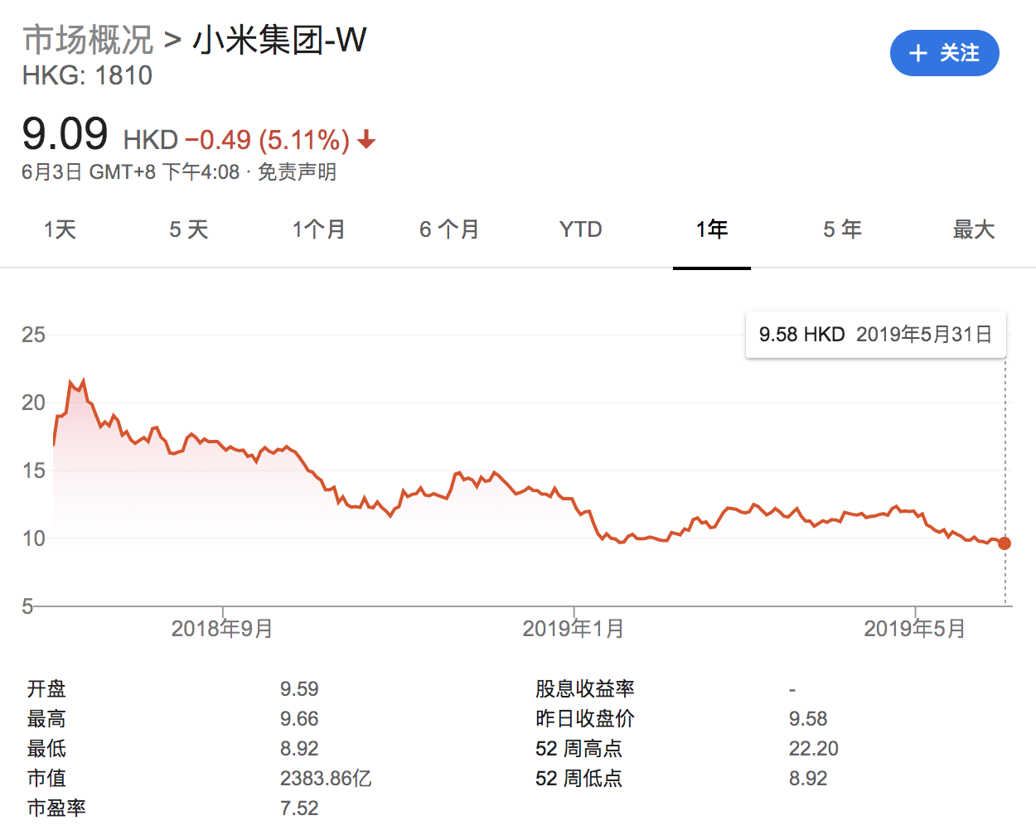Click the 2019年5月 axis label
Screen dimensions: 1036x835
coord(915,629)
